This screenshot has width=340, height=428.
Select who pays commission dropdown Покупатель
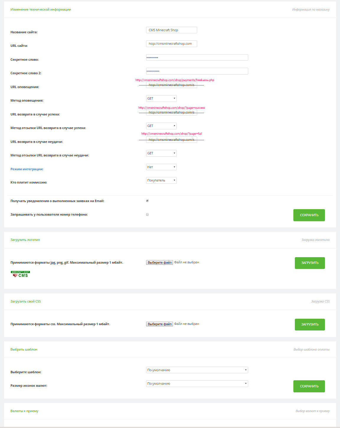pos(161,180)
